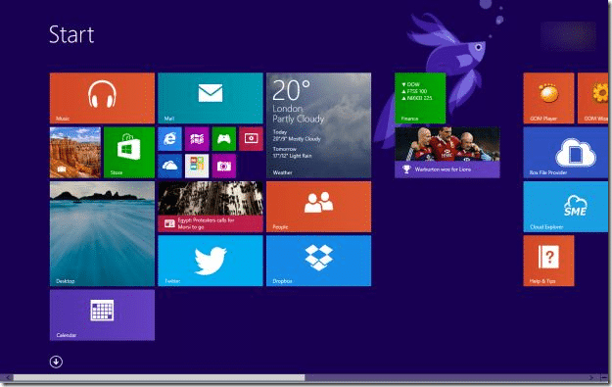Click the "FTSE 100" entry
The width and height of the screenshot is (612, 387).
(414, 91)
